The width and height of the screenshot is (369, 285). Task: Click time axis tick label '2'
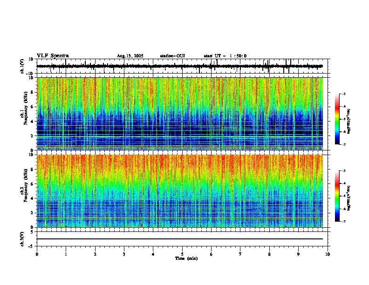pyautogui.click(x=95, y=254)
